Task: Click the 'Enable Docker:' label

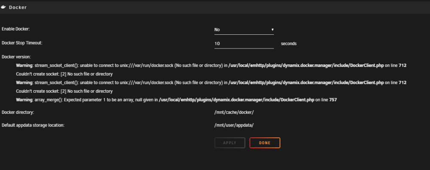Action: click(15, 29)
